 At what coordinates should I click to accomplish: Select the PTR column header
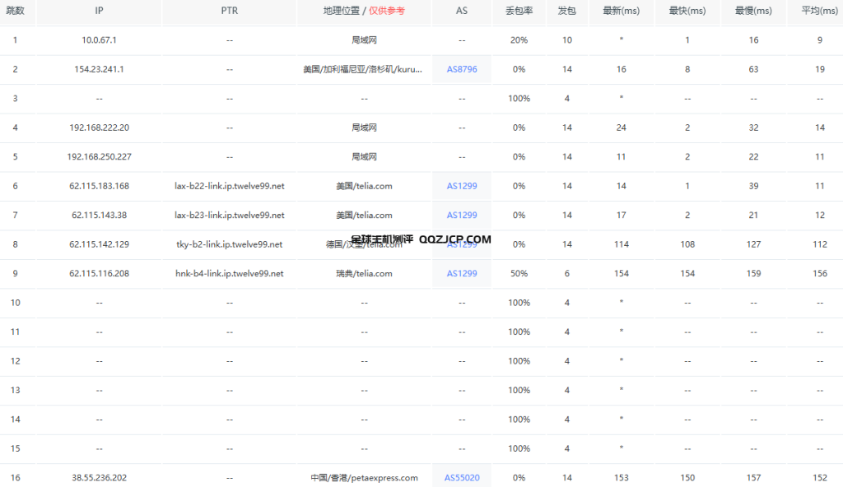(229, 11)
